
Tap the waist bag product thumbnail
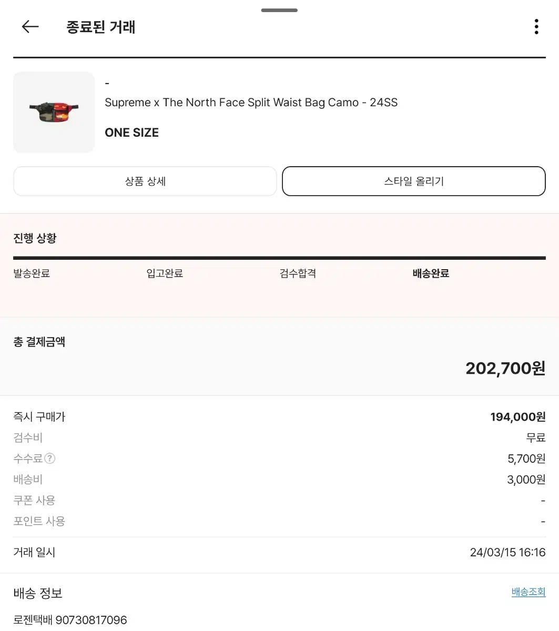click(x=54, y=112)
